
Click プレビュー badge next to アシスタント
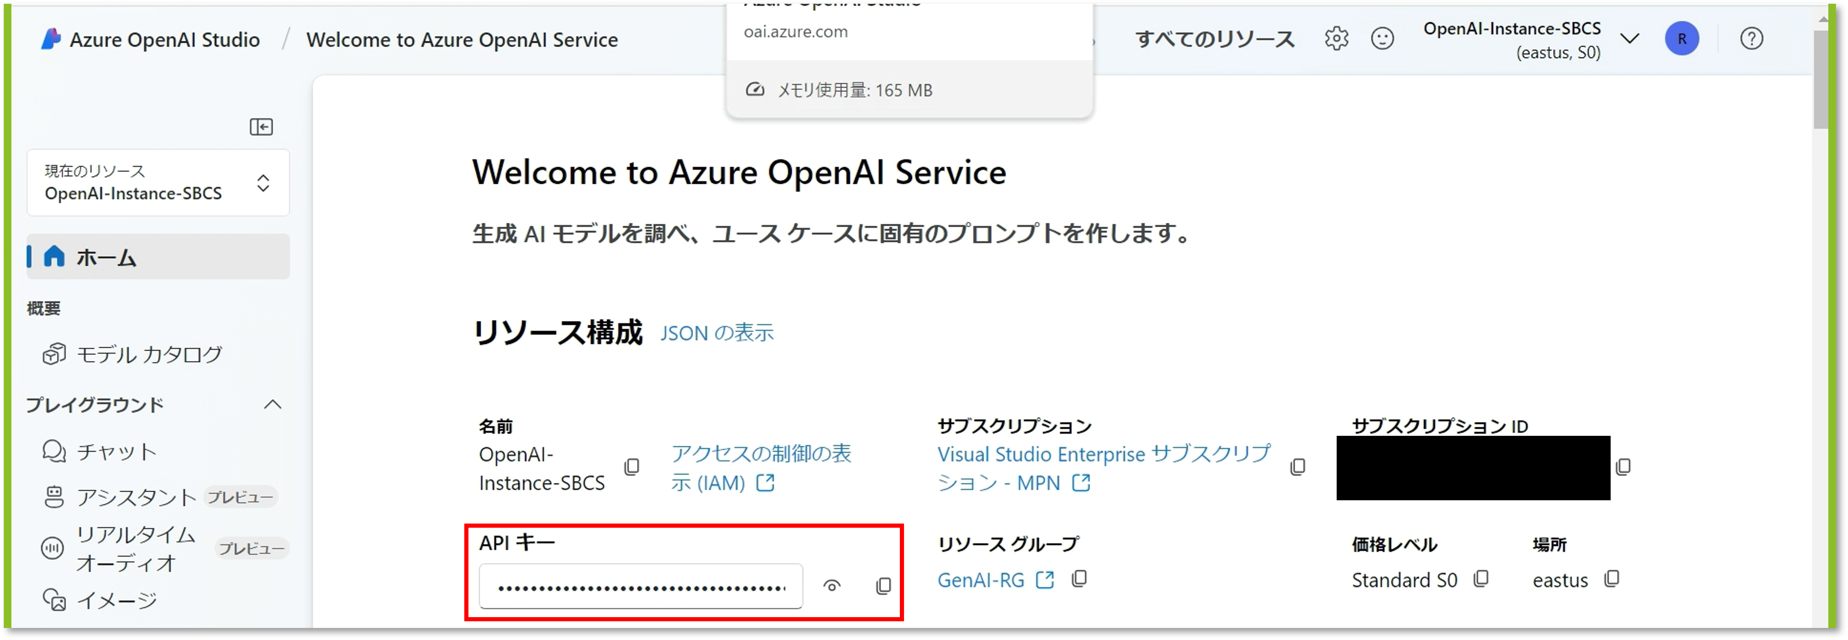click(x=240, y=497)
